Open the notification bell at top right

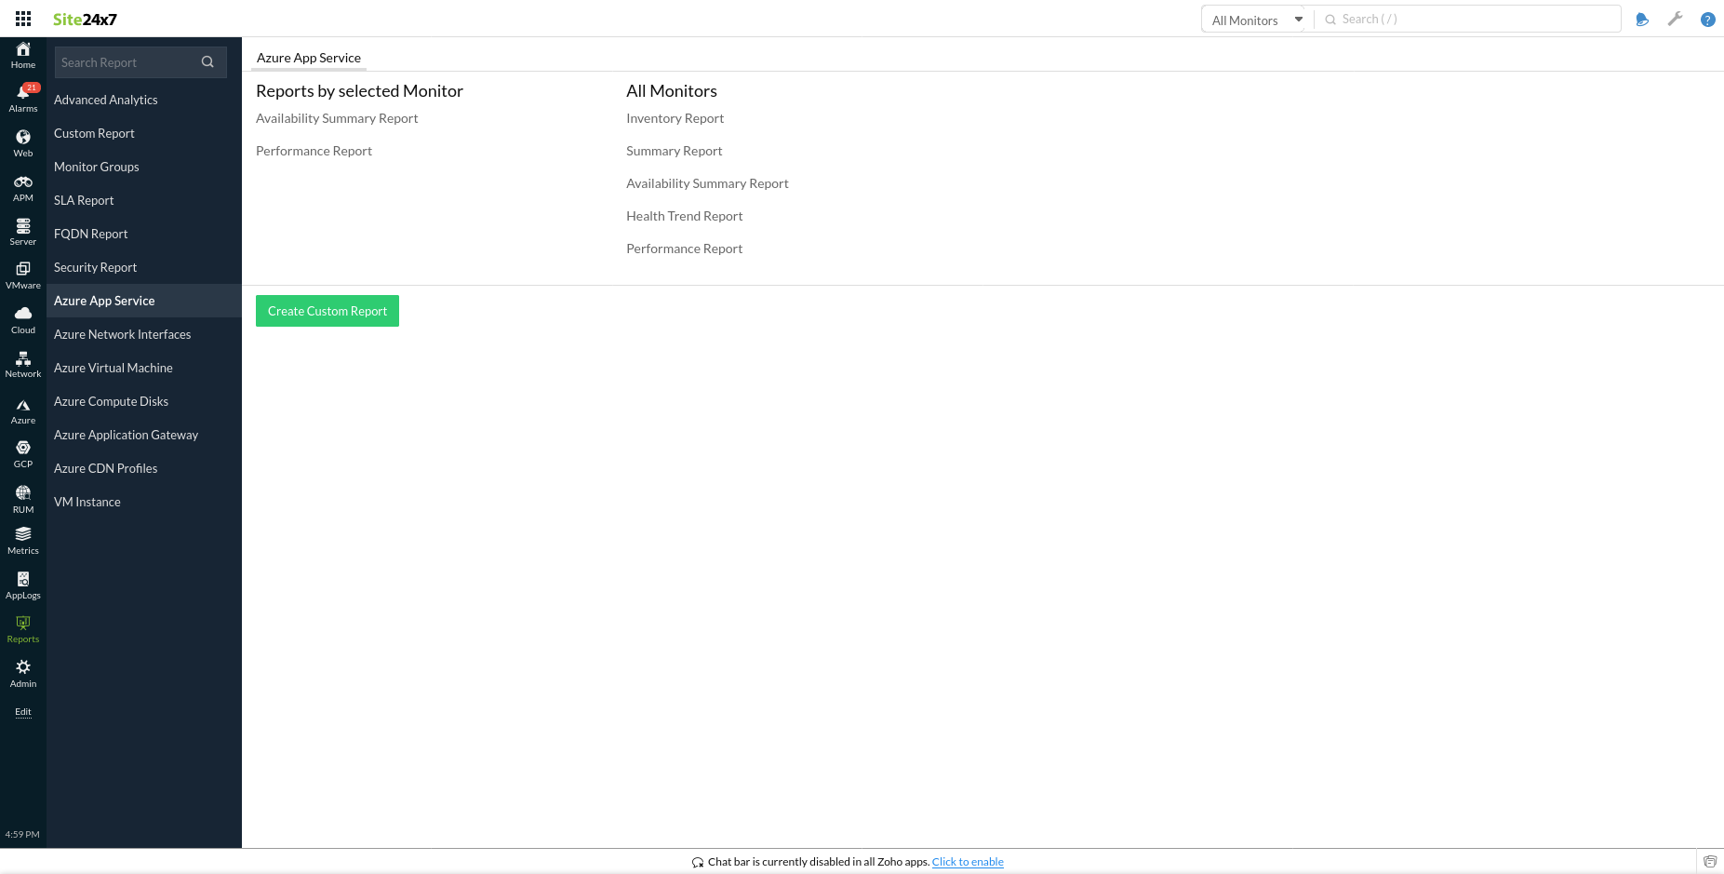1641,19
